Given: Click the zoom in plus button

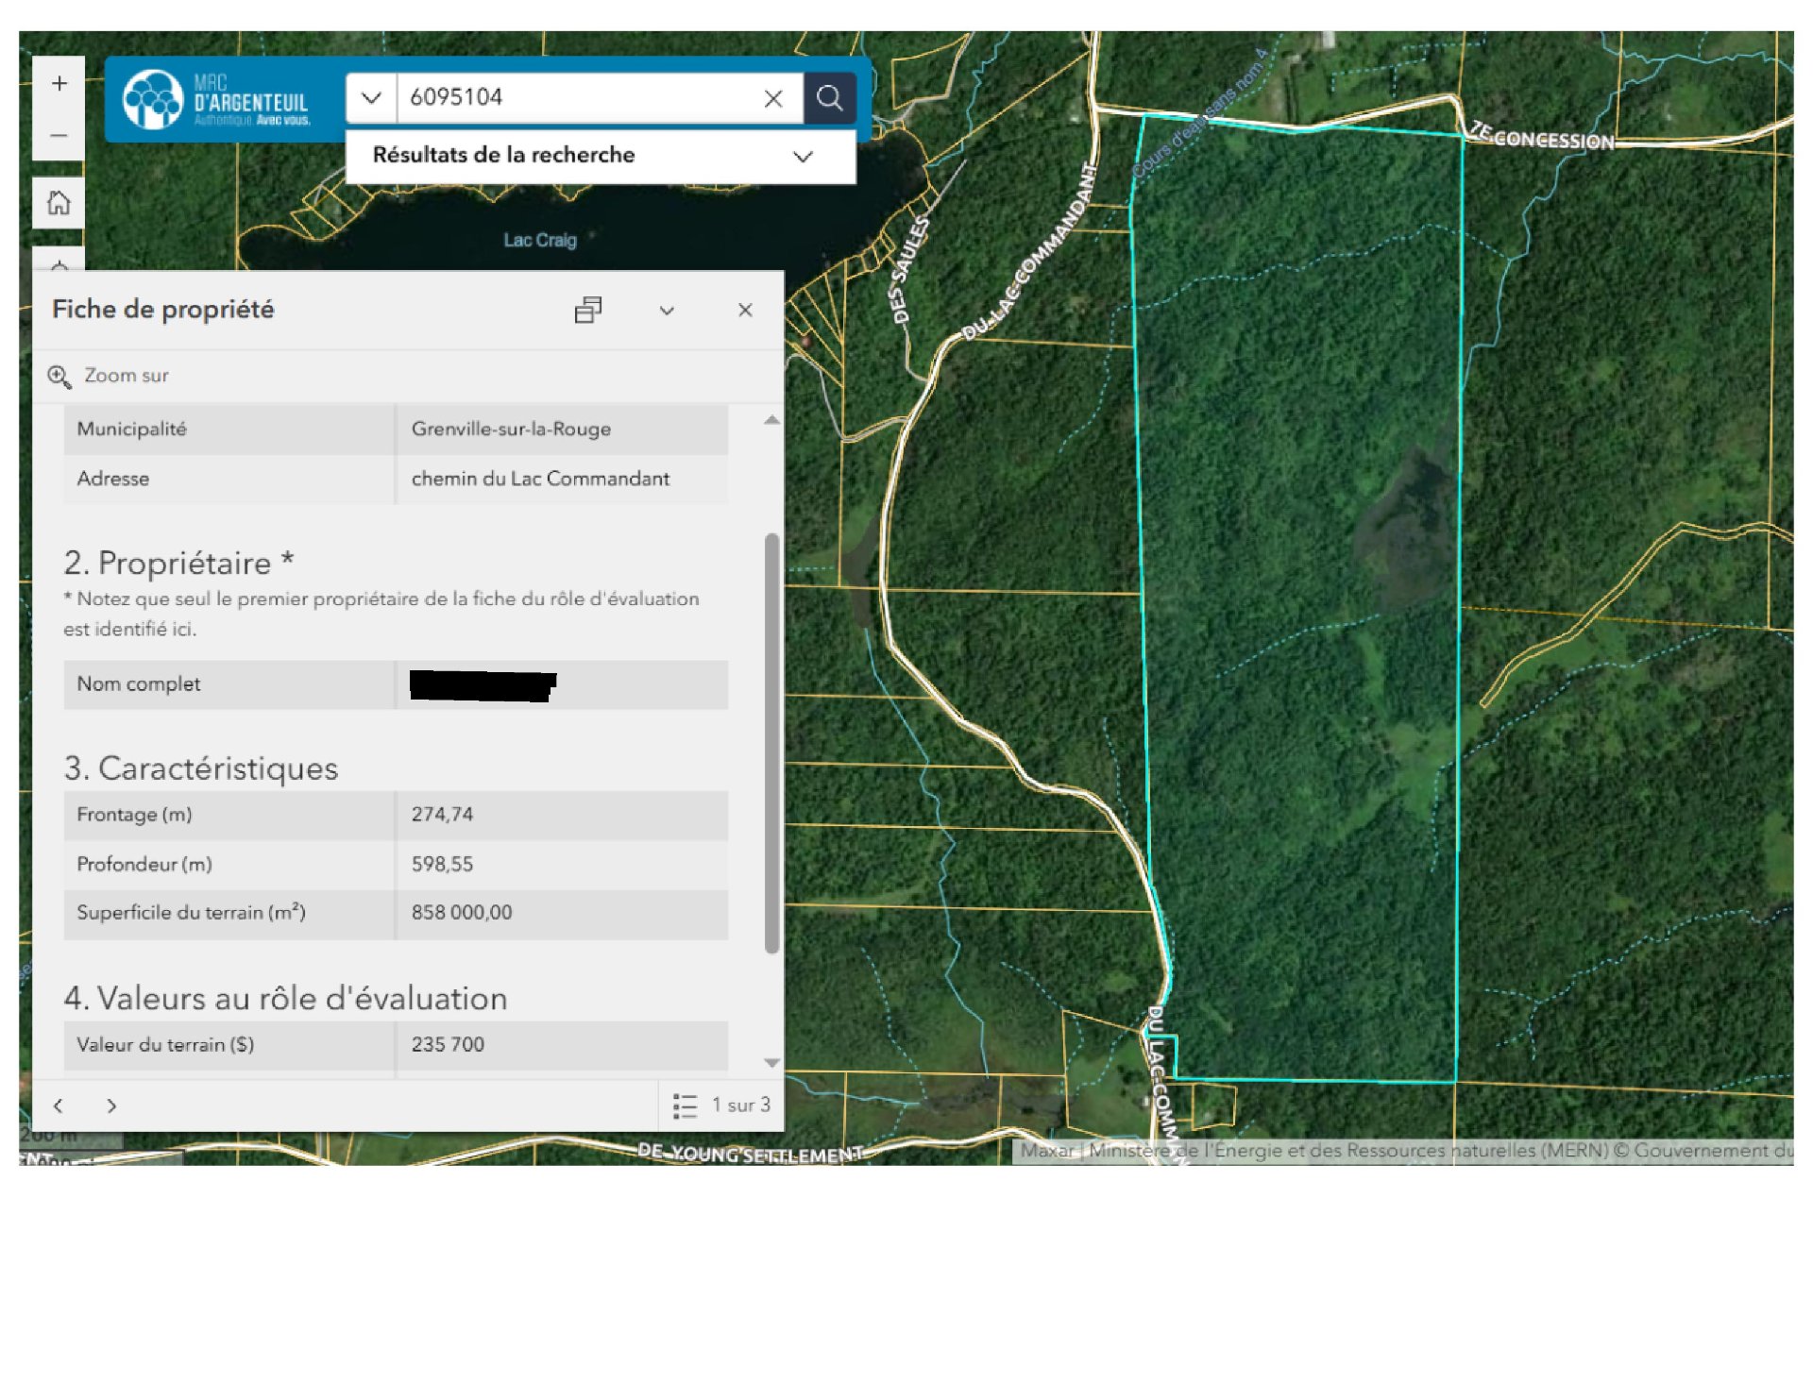Looking at the screenshot, I should pos(59,84).
